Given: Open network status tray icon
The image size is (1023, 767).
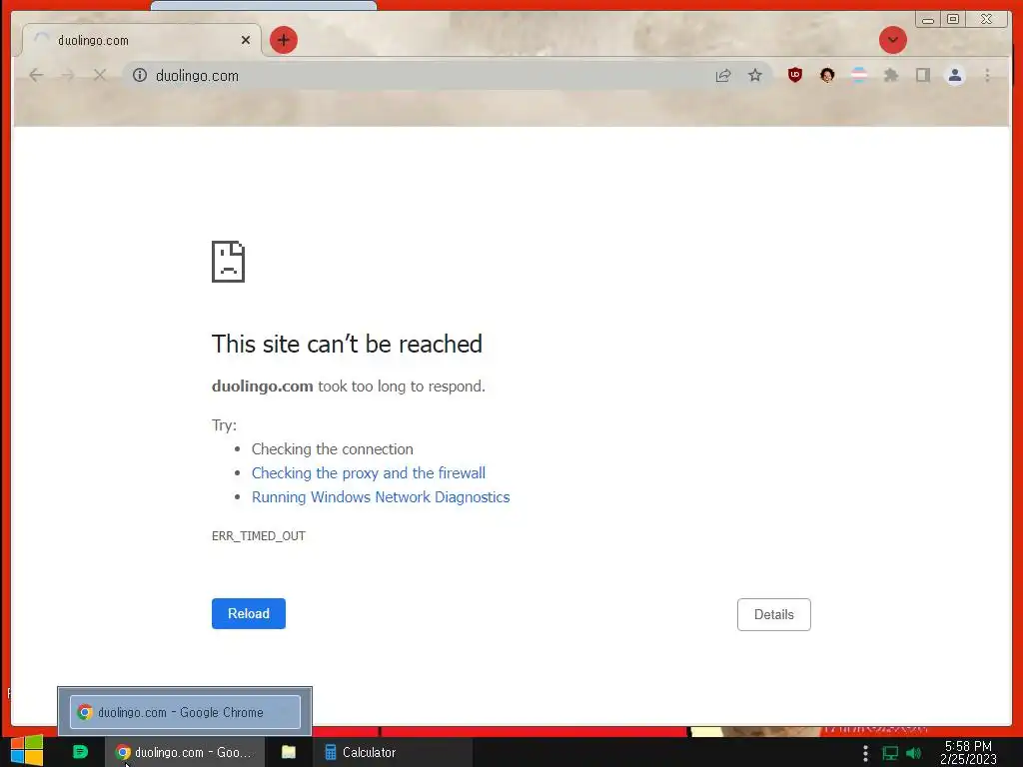Looking at the screenshot, I should pos(890,753).
